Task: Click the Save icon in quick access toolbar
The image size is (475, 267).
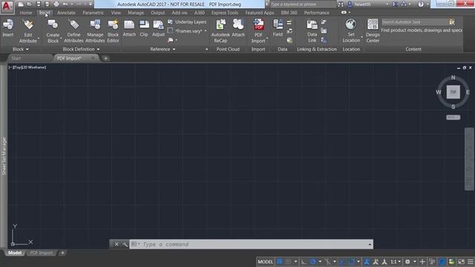Action: point(38,4)
